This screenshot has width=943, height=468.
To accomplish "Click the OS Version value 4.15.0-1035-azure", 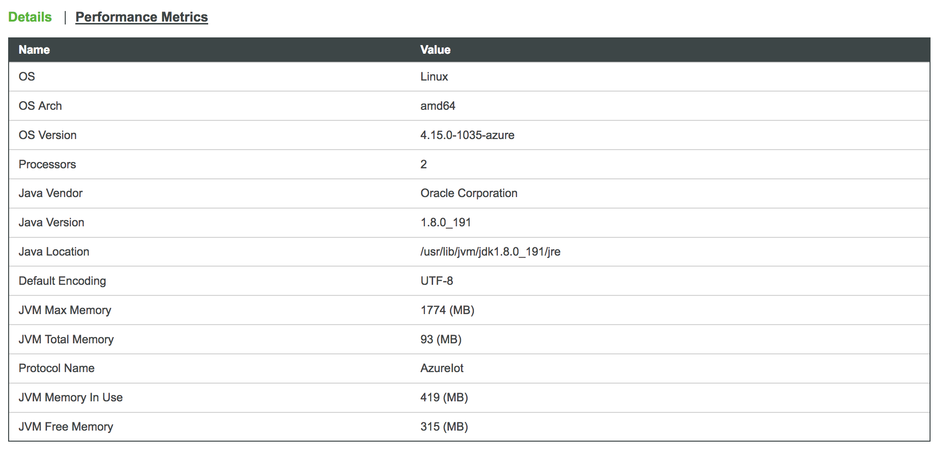I will [x=467, y=135].
